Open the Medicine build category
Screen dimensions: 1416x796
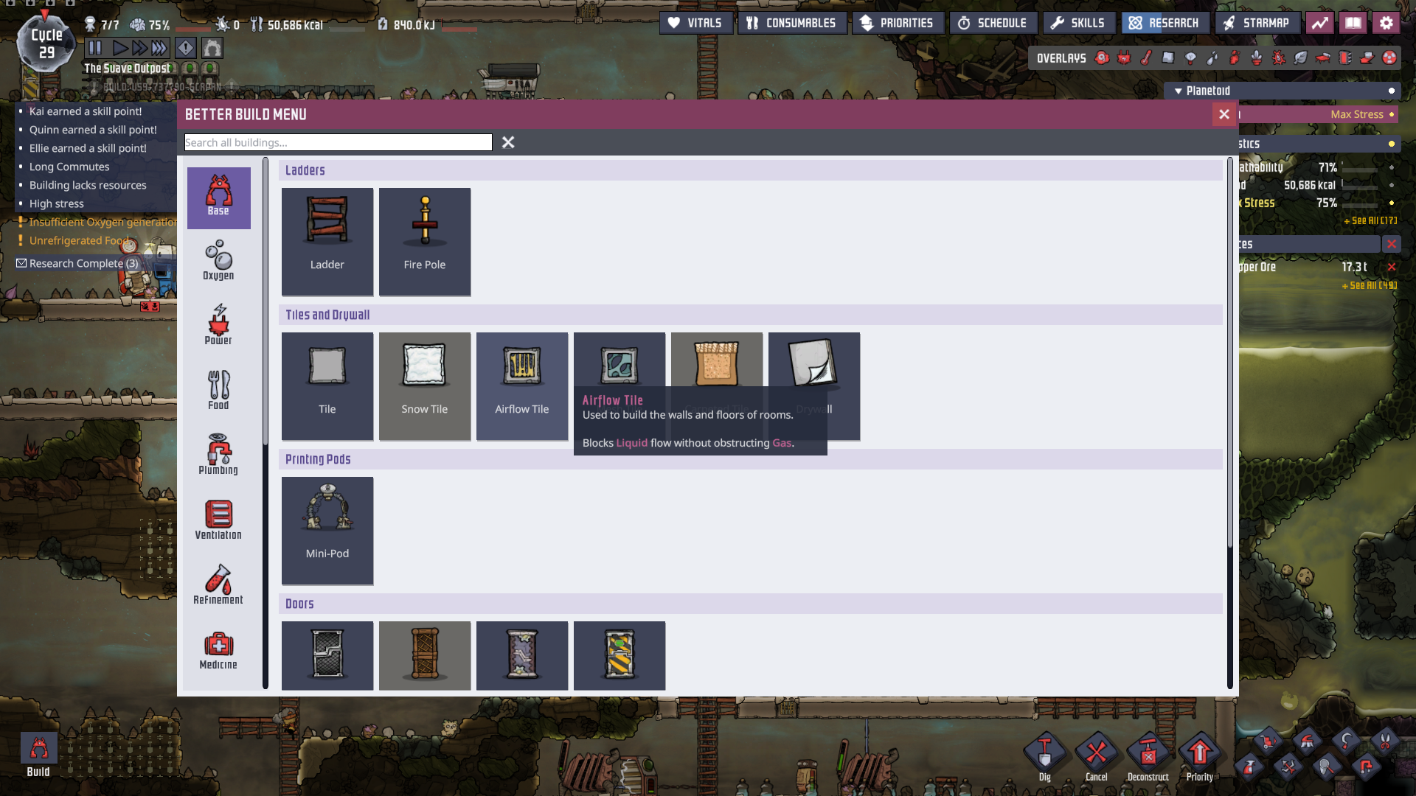219,650
